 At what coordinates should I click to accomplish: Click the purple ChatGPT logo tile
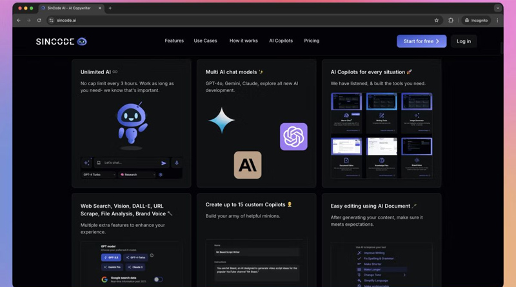293,137
